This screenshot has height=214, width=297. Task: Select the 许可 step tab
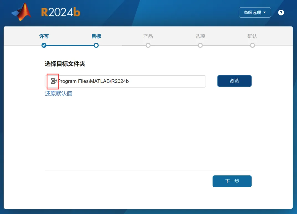(x=44, y=36)
